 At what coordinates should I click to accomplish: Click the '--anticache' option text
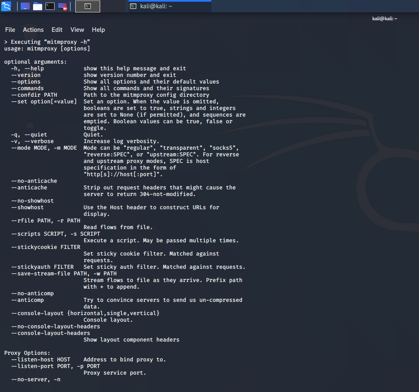pos(29,188)
